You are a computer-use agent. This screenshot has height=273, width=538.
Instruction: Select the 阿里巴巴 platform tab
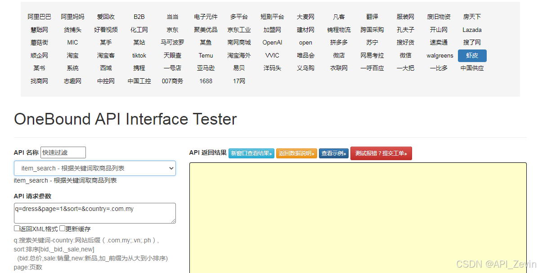coord(39,17)
